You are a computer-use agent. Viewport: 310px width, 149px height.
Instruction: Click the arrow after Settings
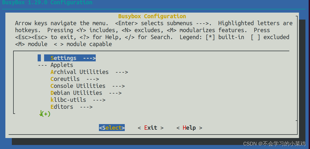pos(89,58)
